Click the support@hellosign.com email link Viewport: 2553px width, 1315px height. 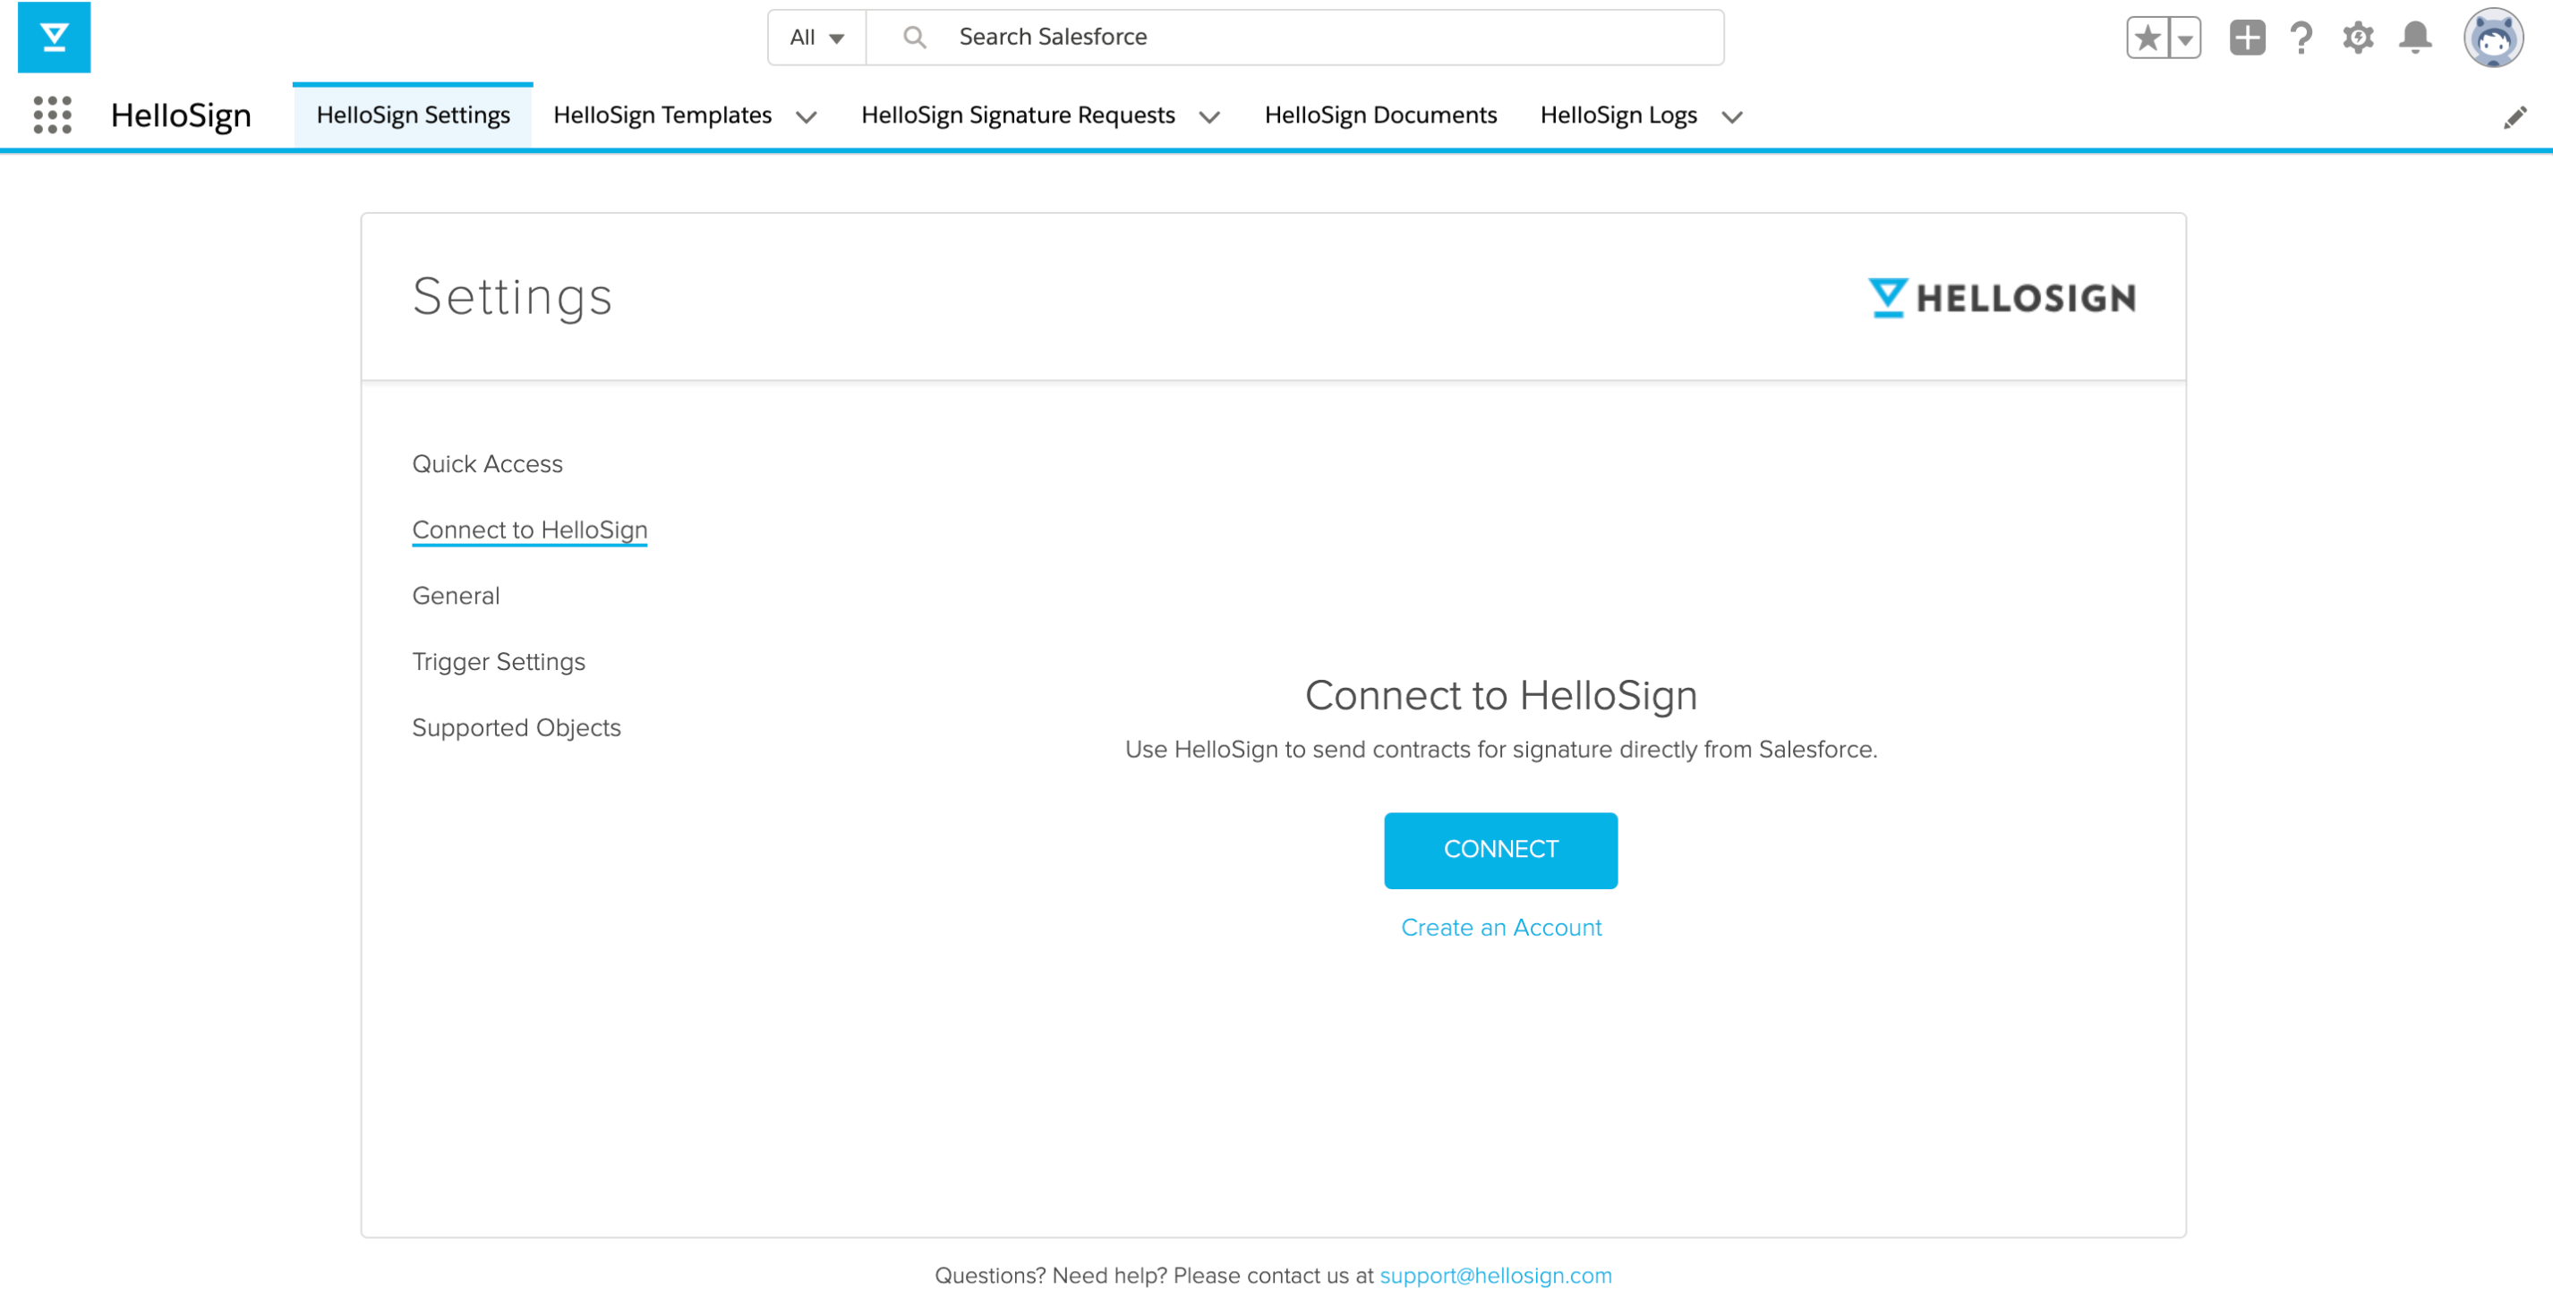pos(1496,1277)
